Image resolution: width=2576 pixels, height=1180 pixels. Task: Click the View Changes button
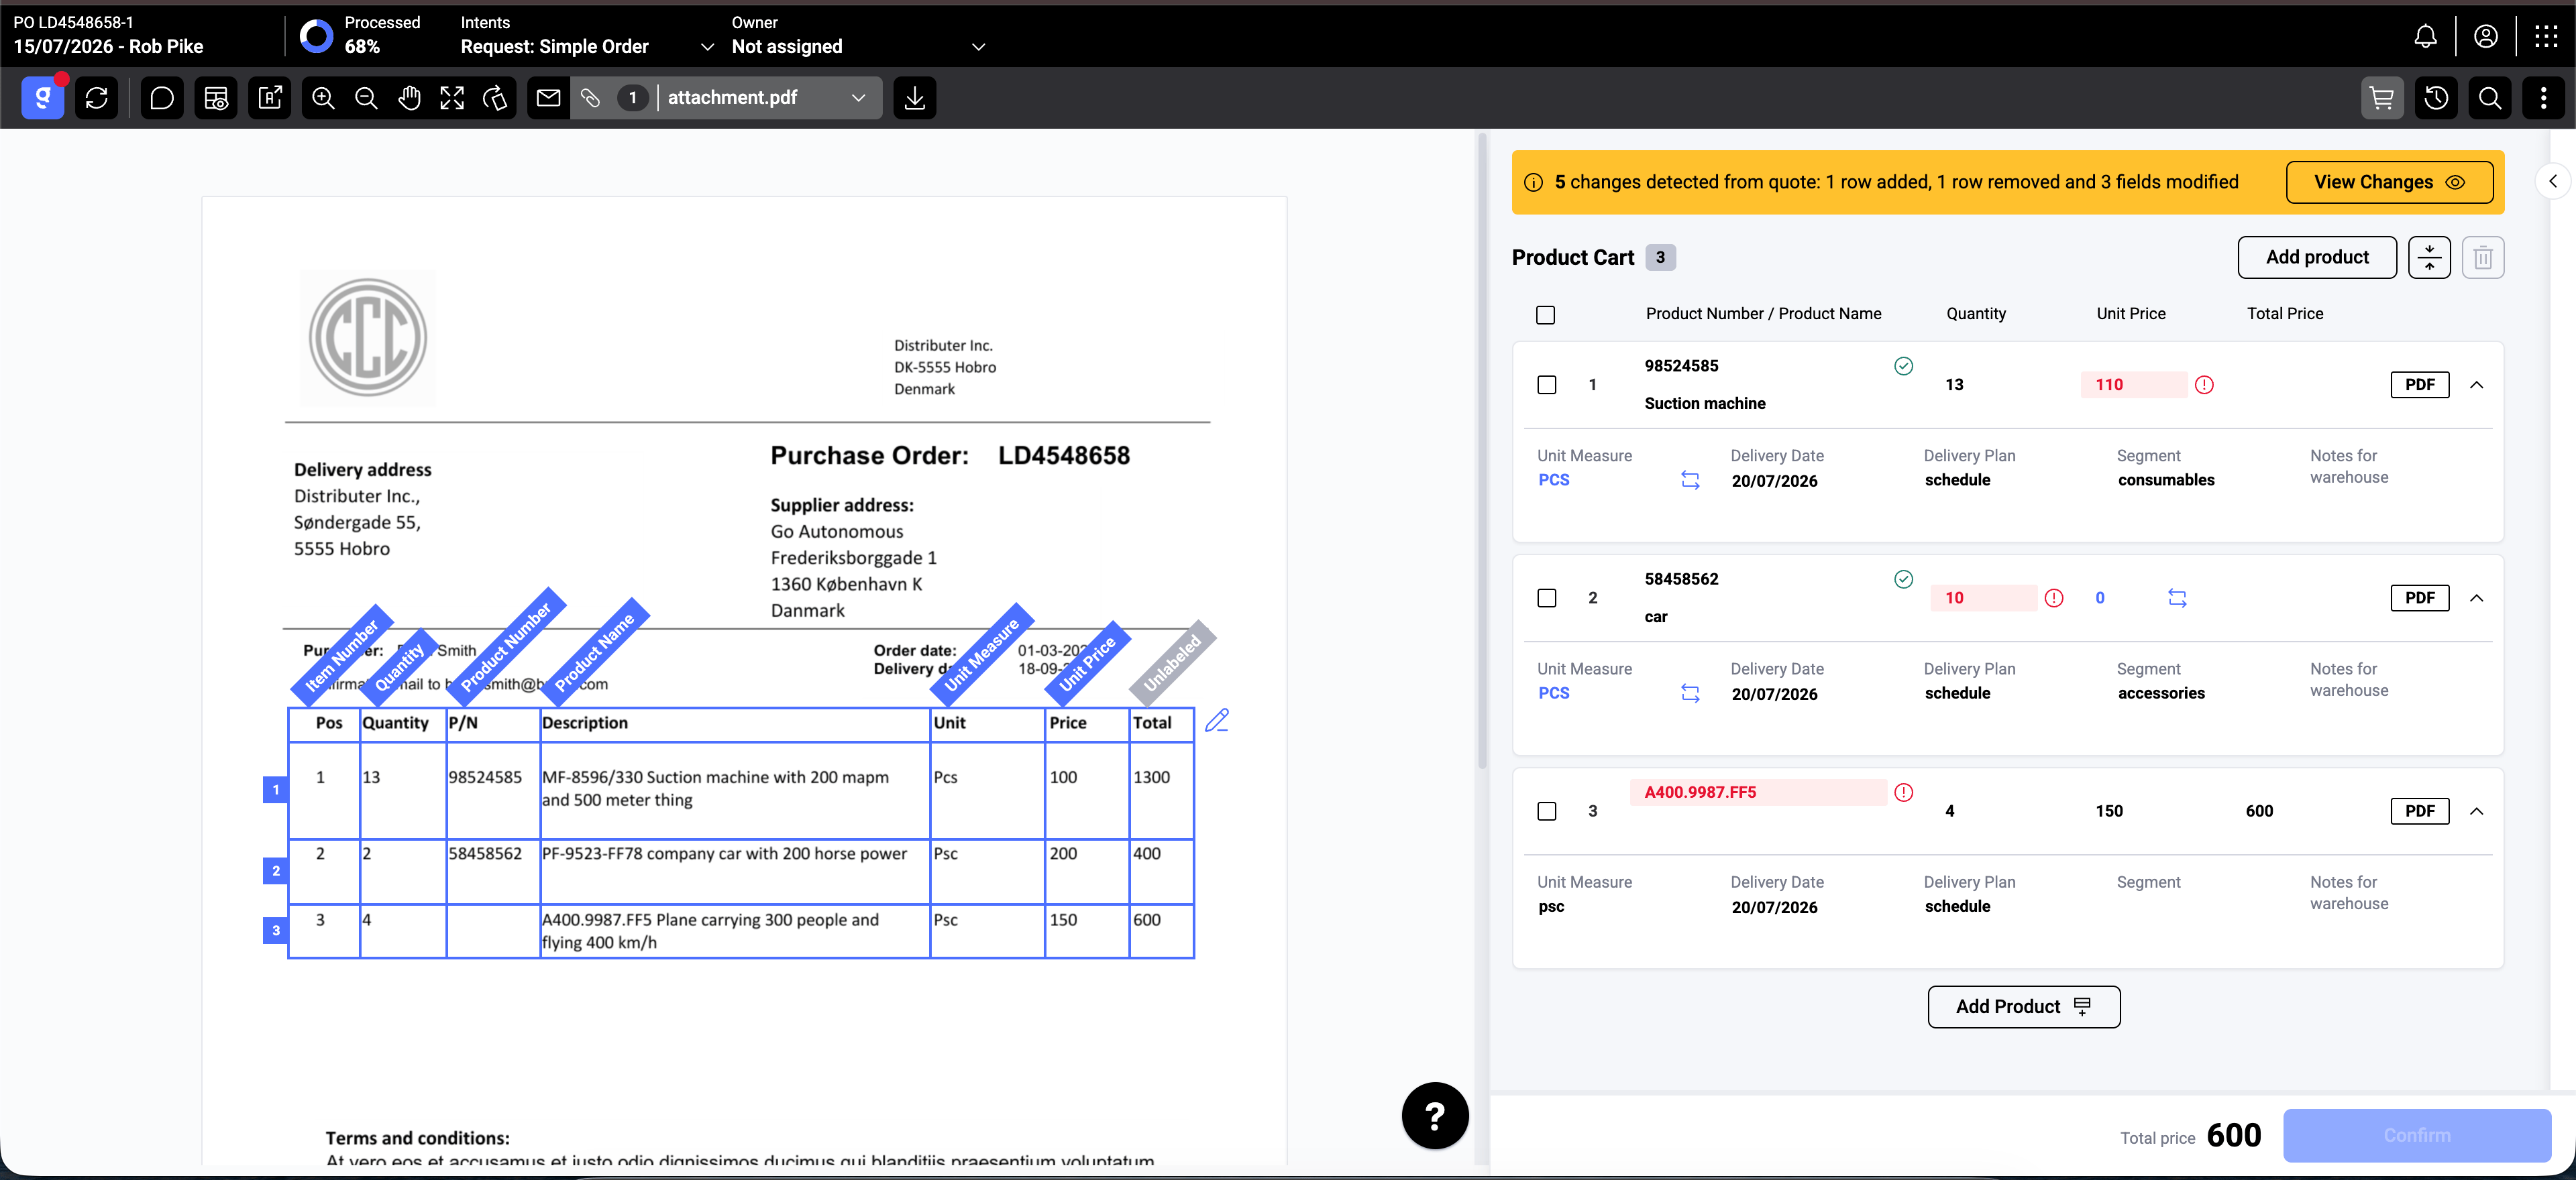[2388, 182]
